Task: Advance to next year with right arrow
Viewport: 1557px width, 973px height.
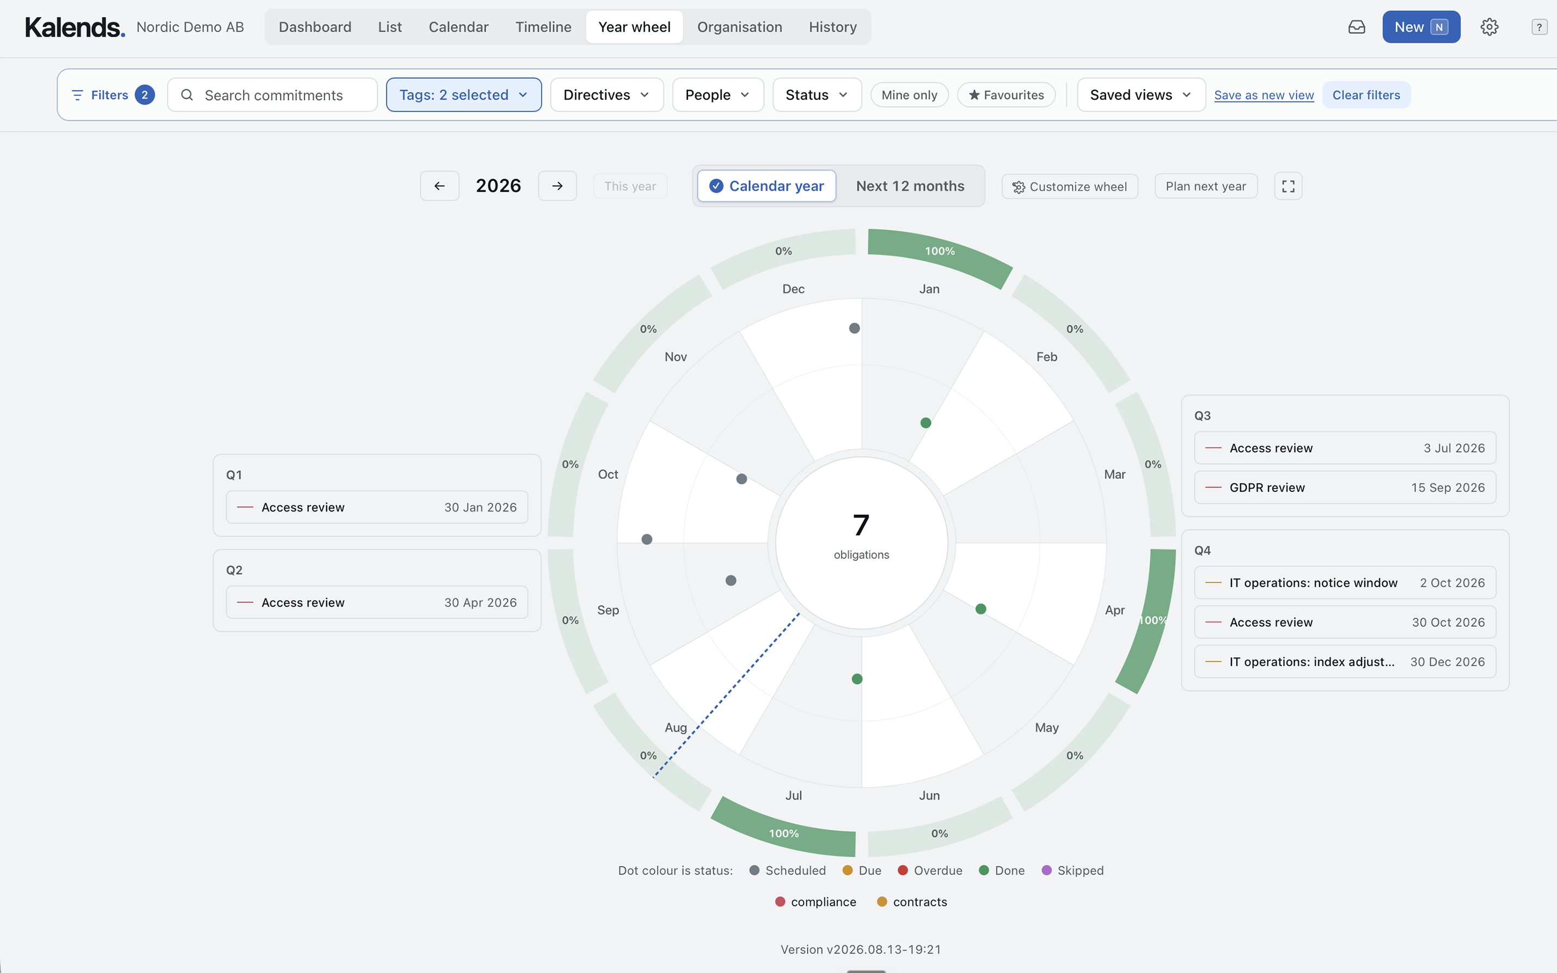Action: (557, 186)
